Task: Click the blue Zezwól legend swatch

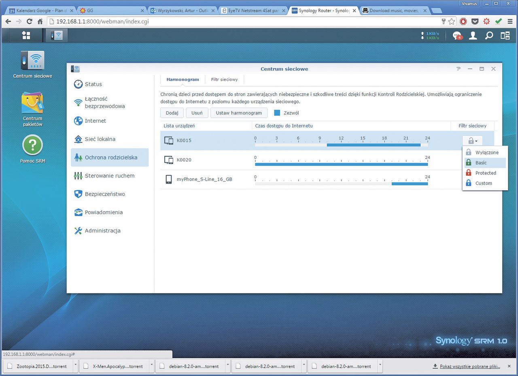Action: (x=277, y=113)
